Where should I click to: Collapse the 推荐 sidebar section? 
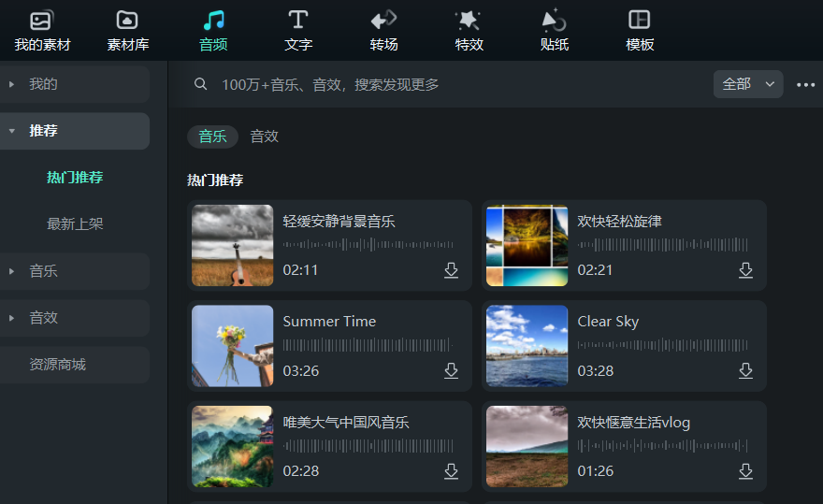11,131
